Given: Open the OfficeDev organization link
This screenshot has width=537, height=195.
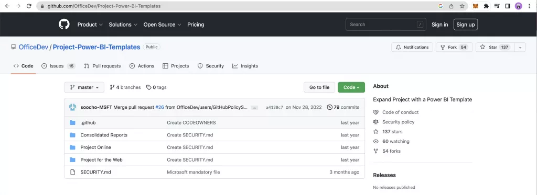Looking at the screenshot, I should [33, 47].
